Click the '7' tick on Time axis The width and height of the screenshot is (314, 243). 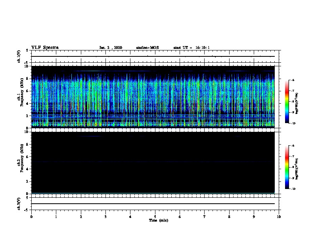click(x=205, y=217)
